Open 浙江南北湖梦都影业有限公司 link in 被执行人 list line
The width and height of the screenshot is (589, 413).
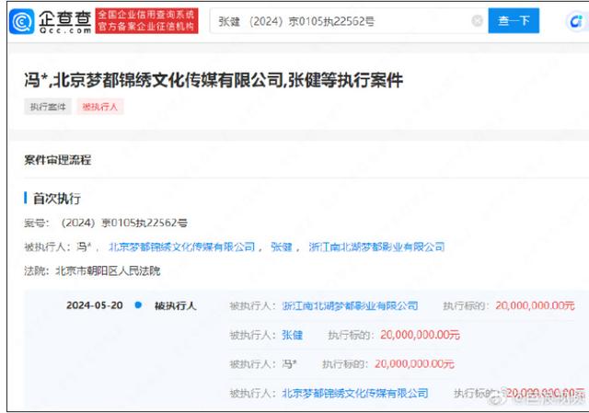coord(376,247)
